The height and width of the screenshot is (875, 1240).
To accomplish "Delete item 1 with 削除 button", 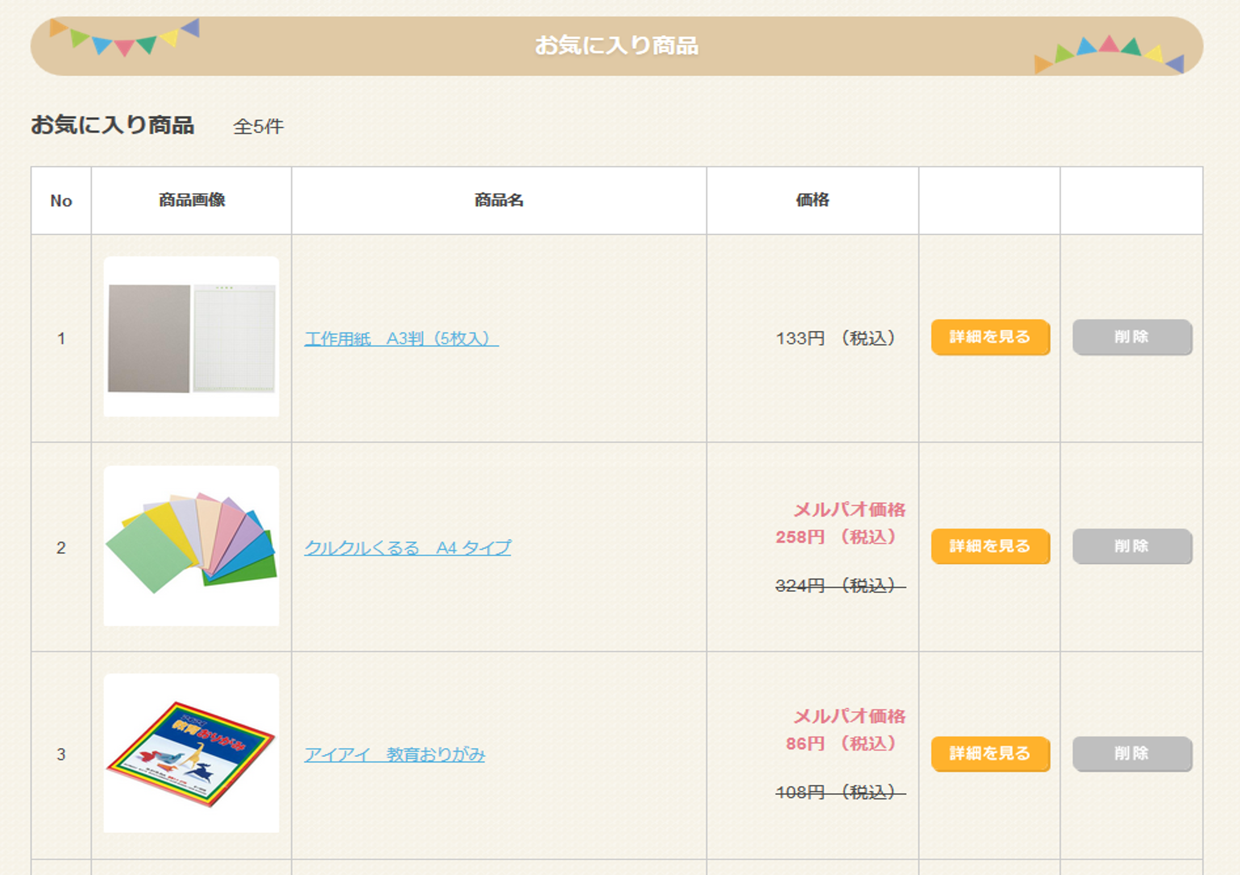I will pyautogui.click(x=1131, y=337).
